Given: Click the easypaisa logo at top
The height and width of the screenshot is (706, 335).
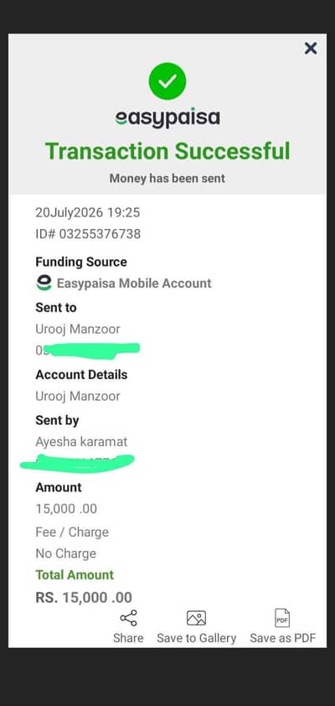Looking at the screenshot, I should (x=167, y=118).
